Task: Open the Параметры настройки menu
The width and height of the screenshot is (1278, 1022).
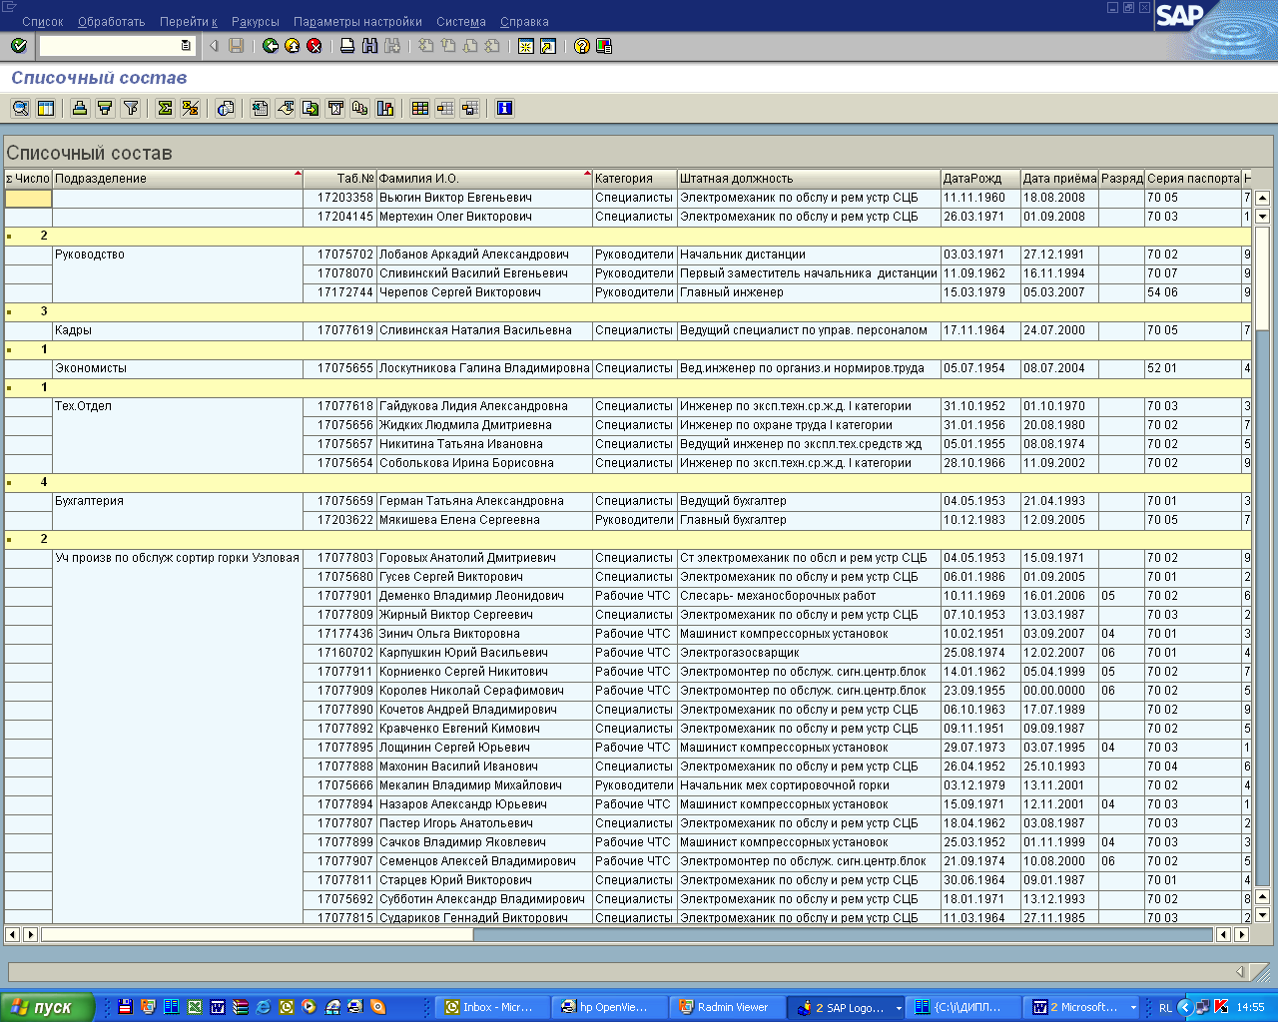Action: click(x=358, y=22)
